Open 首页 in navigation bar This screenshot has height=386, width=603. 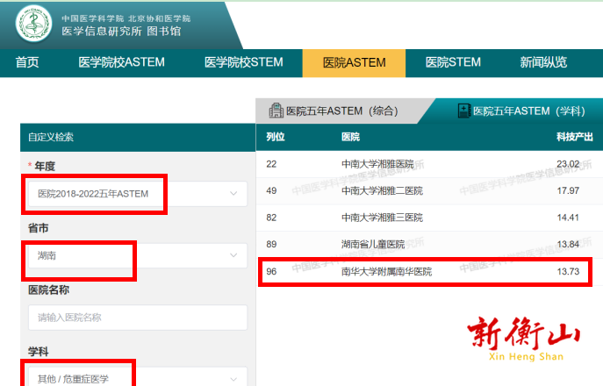coord(27,62)
